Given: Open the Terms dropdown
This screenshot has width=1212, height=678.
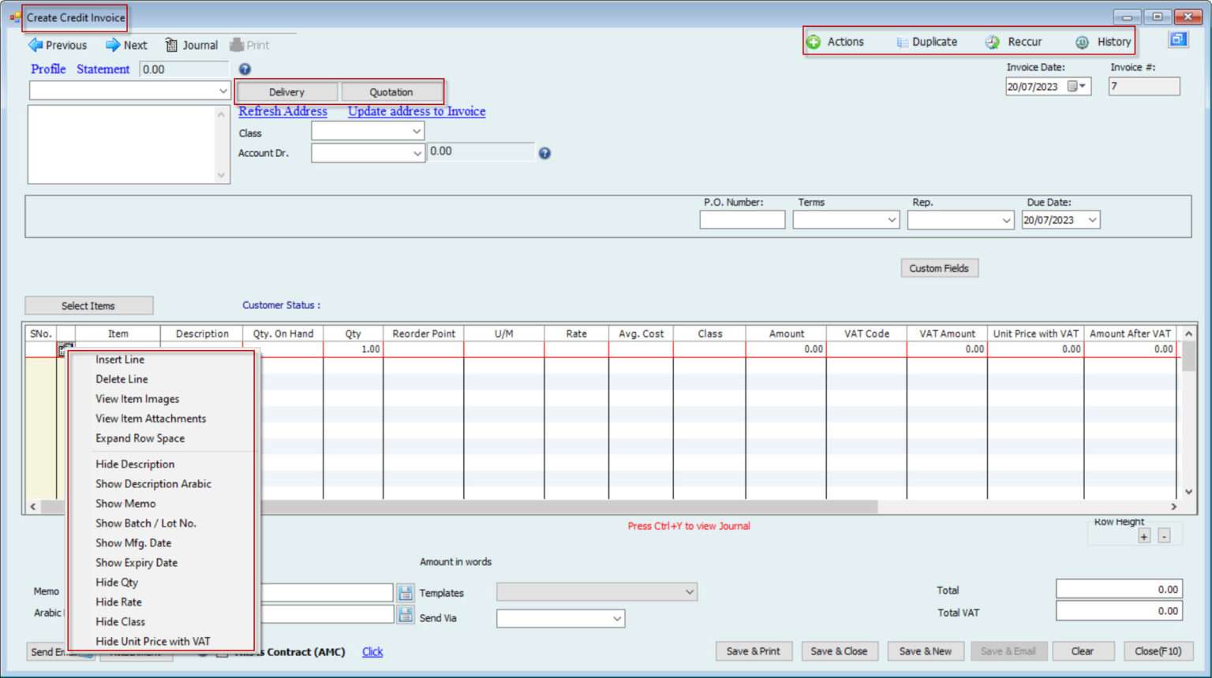Looking at the screenshot, I should point(892,220).
